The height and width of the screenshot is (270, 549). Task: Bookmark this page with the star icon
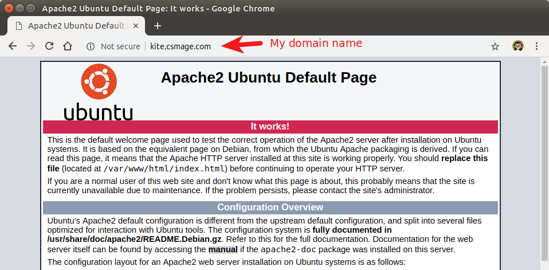495,46
